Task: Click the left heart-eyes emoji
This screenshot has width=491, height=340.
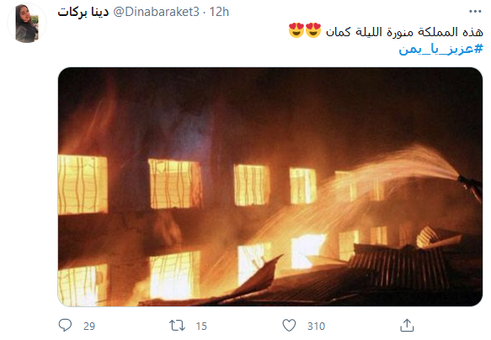Action: (x=296, y=30)
